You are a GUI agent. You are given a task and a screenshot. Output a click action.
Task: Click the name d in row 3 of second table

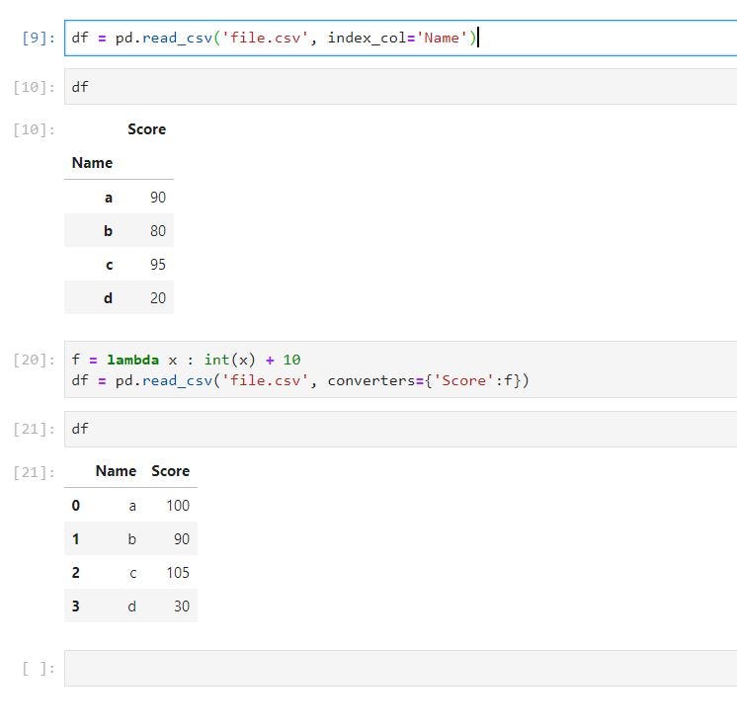(132, 607)
